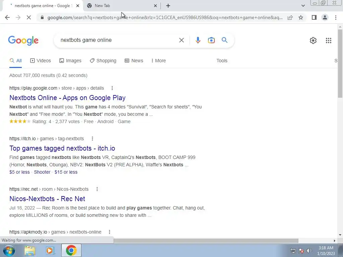Go back using the browser back arrow

pos(7,17)
